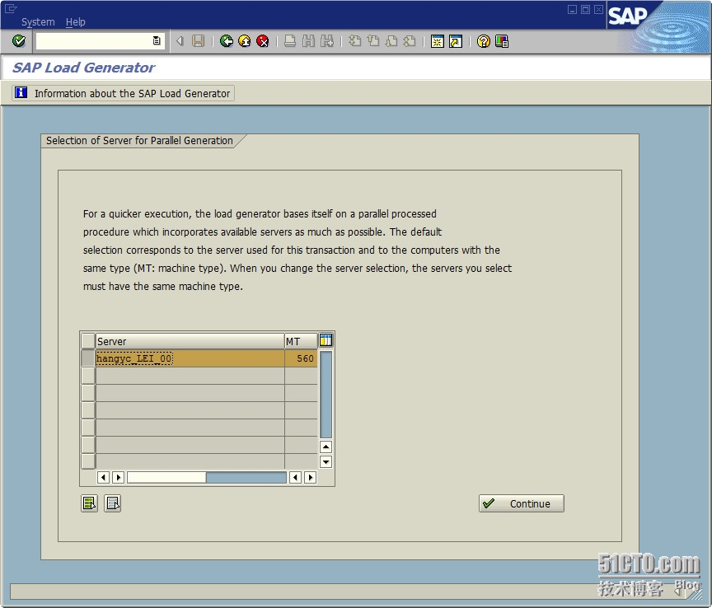Click the Continue button

[522, 503]
